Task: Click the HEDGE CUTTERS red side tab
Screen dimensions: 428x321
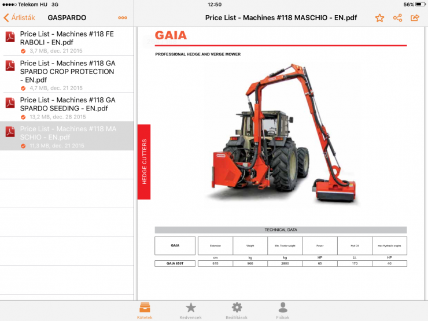Action: point(144,162)
